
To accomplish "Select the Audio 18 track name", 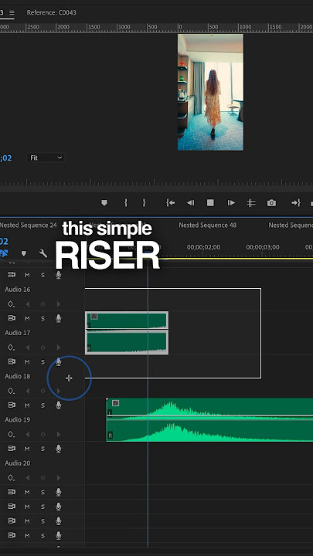I will coord(17,376).
